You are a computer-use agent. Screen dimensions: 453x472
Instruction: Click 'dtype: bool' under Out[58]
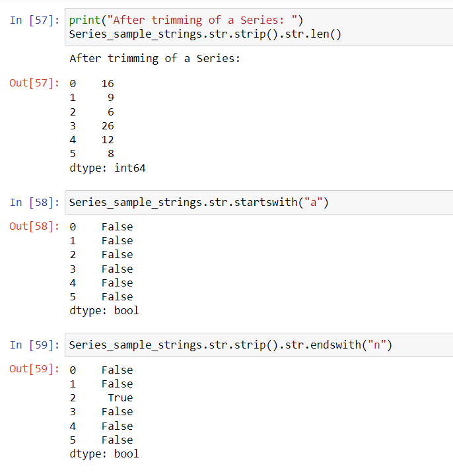[104, 311]
